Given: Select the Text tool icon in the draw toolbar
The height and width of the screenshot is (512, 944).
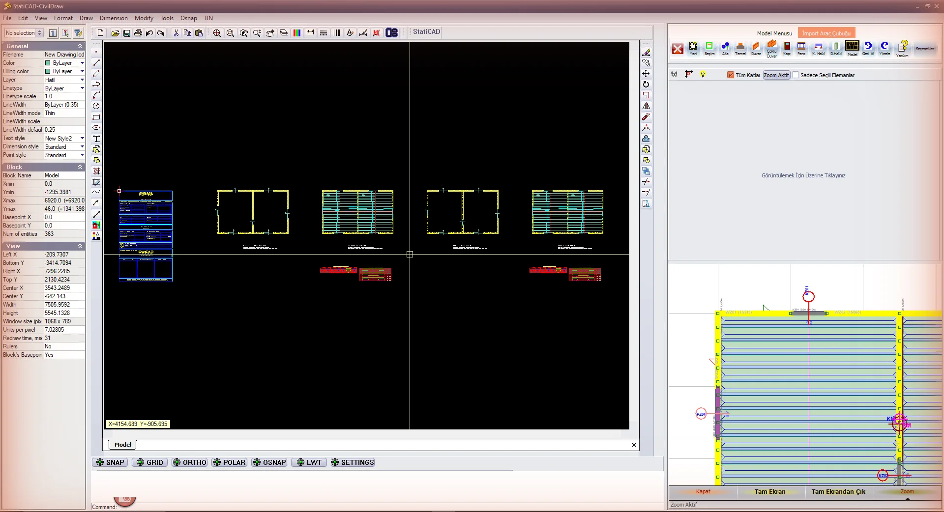Looking at the screenshot, I should pos(96,139).
